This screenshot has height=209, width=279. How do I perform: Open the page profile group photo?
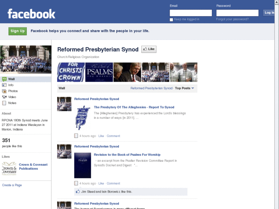(26, 59)
